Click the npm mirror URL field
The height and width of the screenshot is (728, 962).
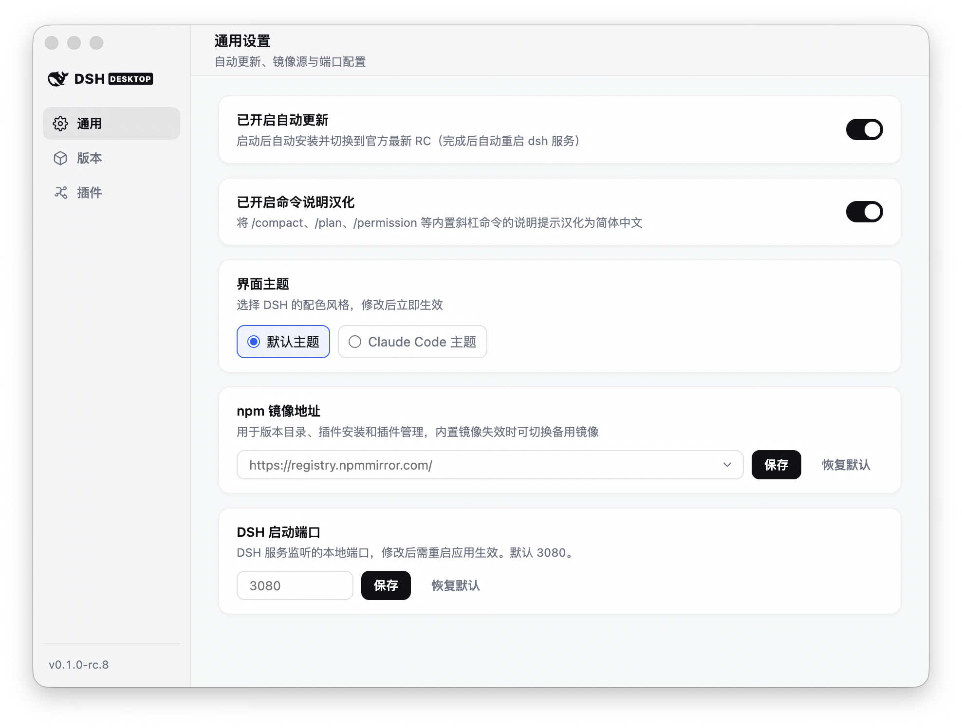tap(490, 465)
